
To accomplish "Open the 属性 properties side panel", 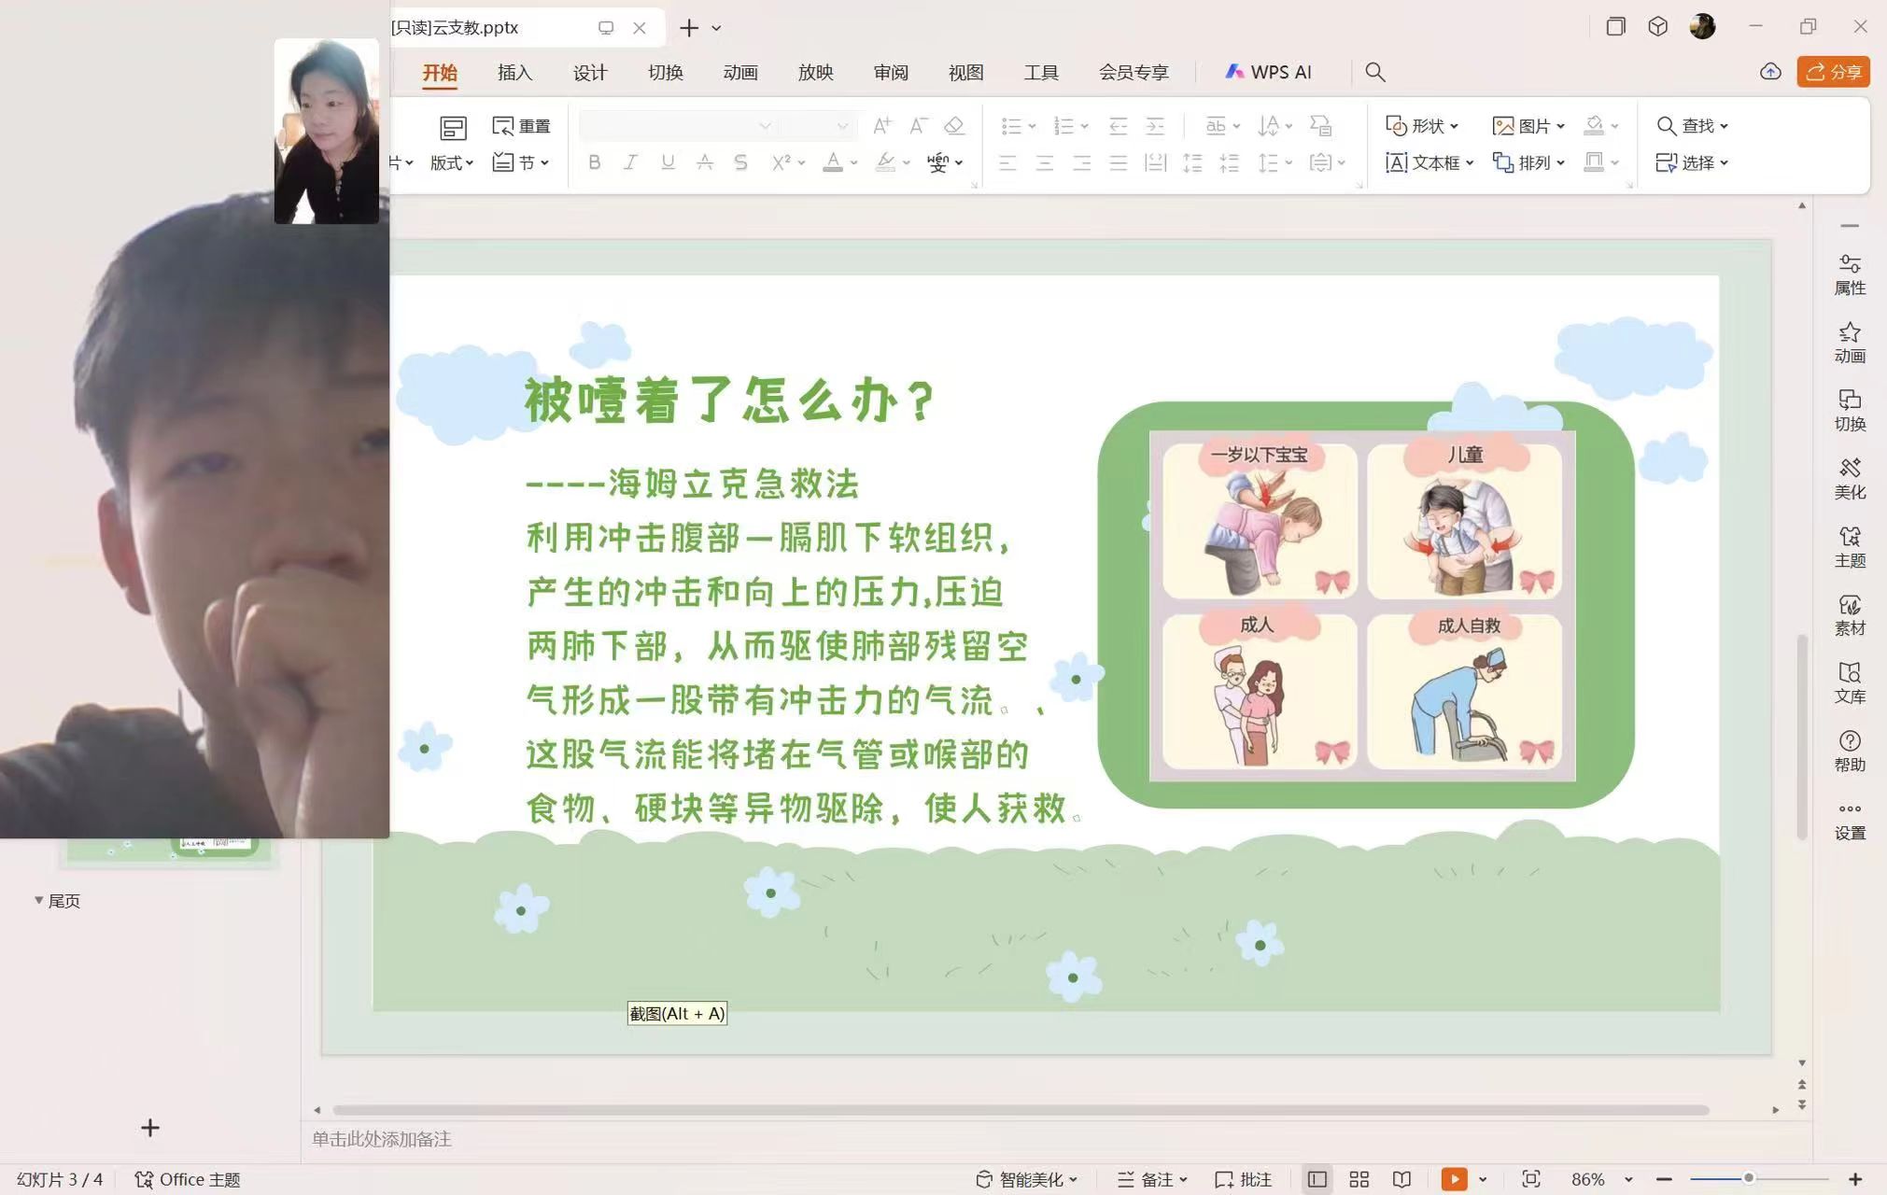I will tap(1850, 274).
